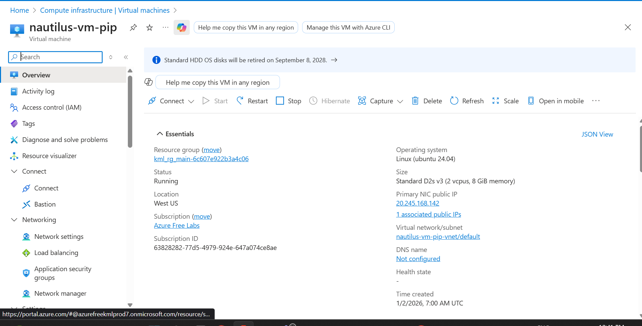
Task: Add VM to favorites with star icon
Action: (150, 28)
